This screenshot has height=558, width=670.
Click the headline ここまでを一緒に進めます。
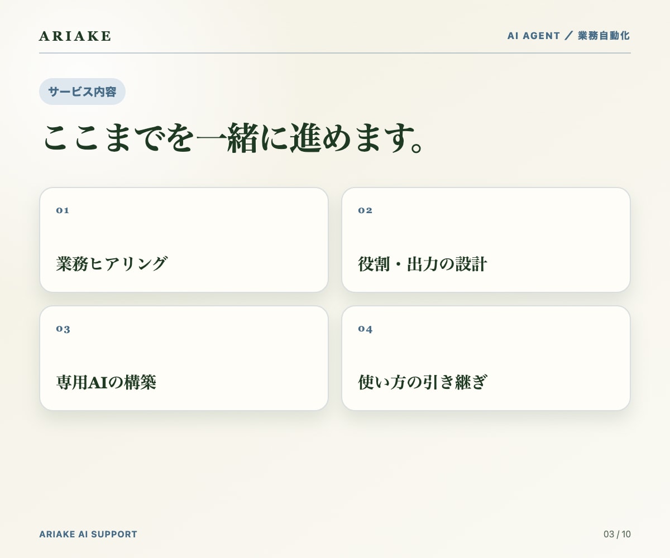coord(234,137)
